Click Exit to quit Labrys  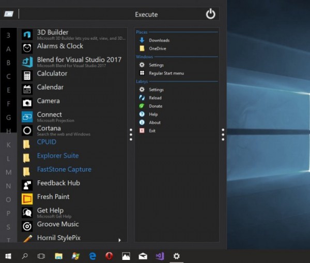pyautogui.click(x=152, y=131)
